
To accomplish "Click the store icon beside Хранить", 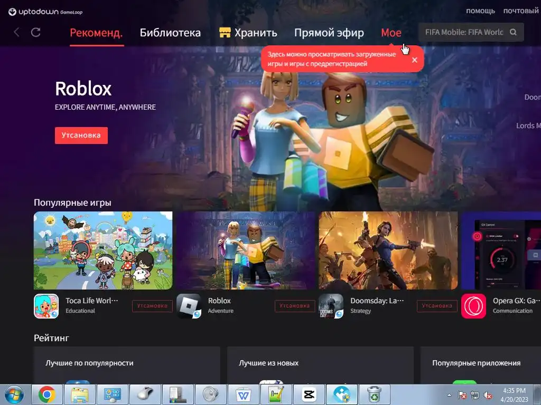I will pyautogui.click(x=225, y=33).
